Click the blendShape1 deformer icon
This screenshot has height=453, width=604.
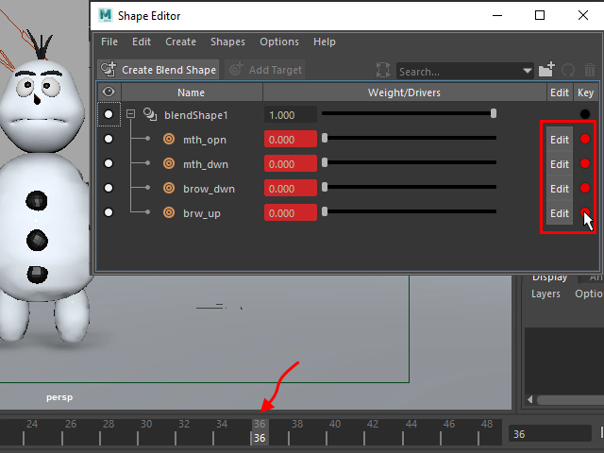[x=149, y=115]
